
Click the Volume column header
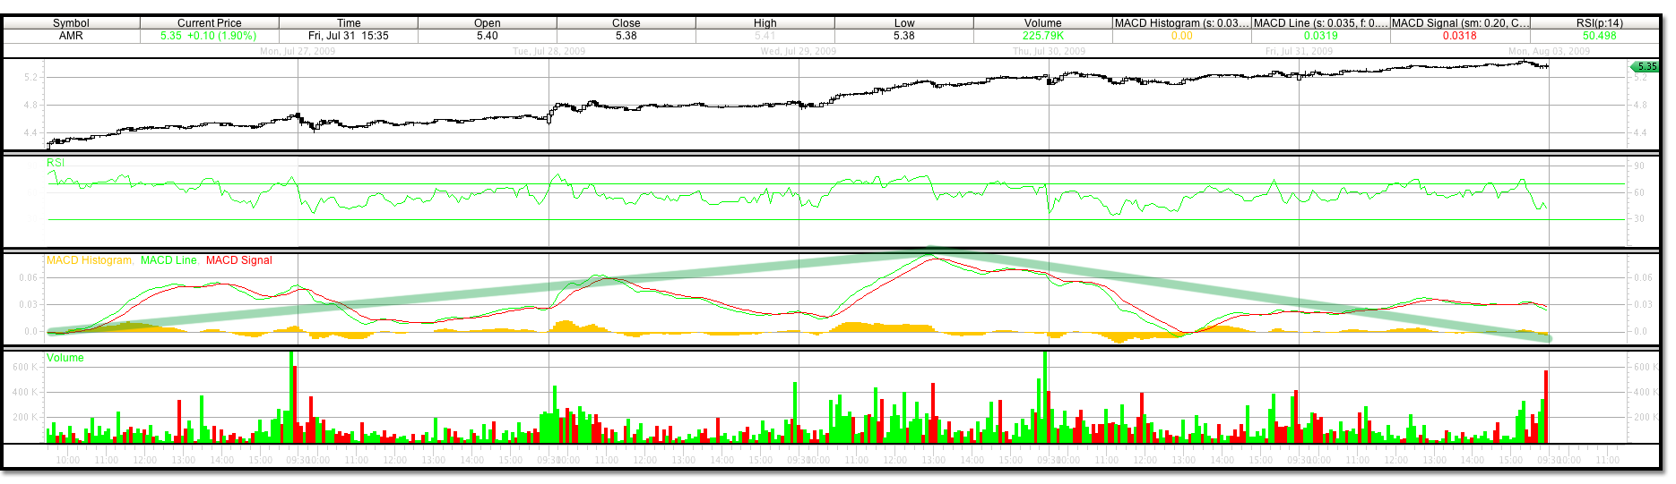pos(1042,23)
